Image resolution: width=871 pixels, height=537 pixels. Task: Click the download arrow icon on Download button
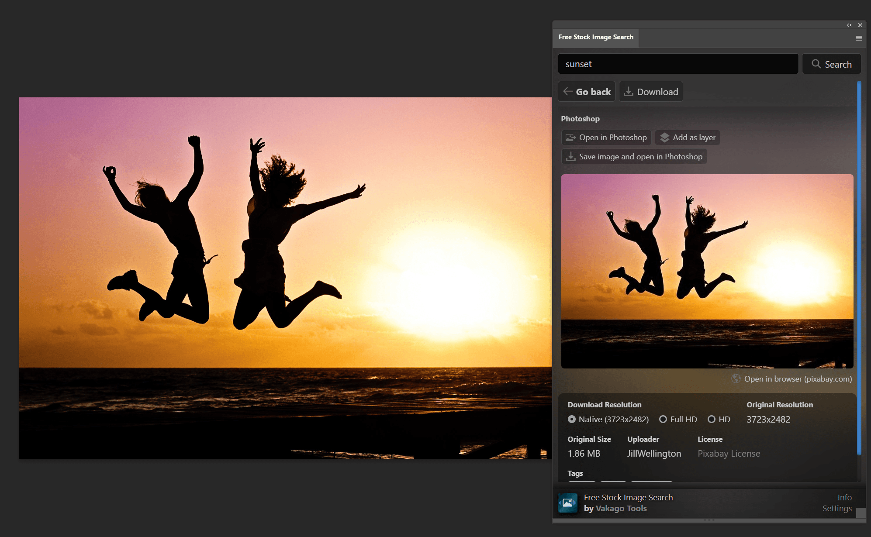point(629,91)
